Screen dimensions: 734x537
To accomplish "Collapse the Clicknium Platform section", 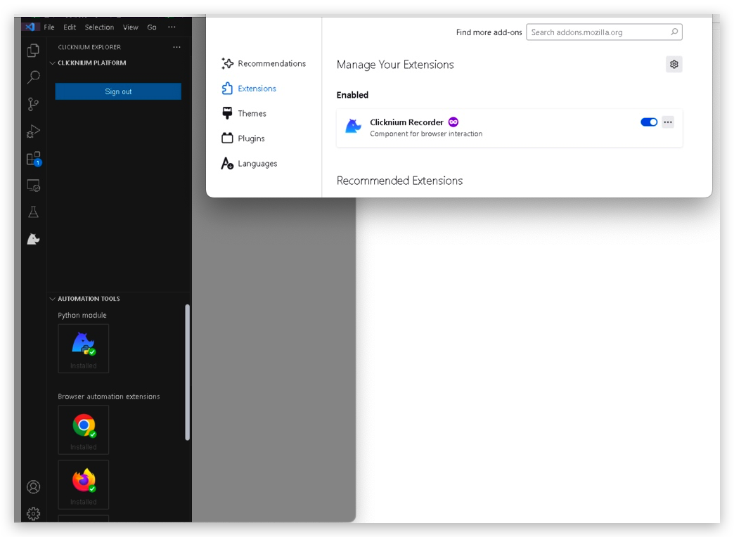I will coord(52,63).
